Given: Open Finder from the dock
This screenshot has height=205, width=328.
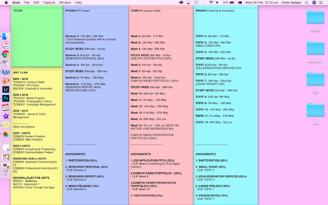Looking at the screenshot, I should (x=6, y=36).
